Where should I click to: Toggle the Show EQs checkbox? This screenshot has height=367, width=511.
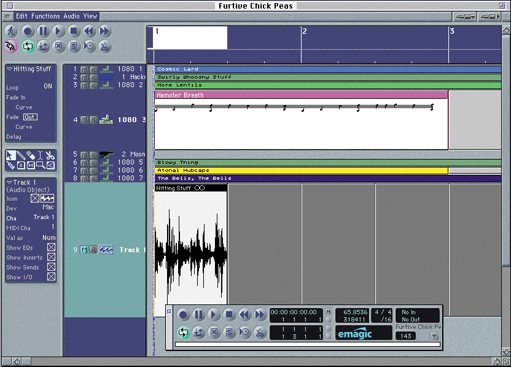[x=51, y=247]
